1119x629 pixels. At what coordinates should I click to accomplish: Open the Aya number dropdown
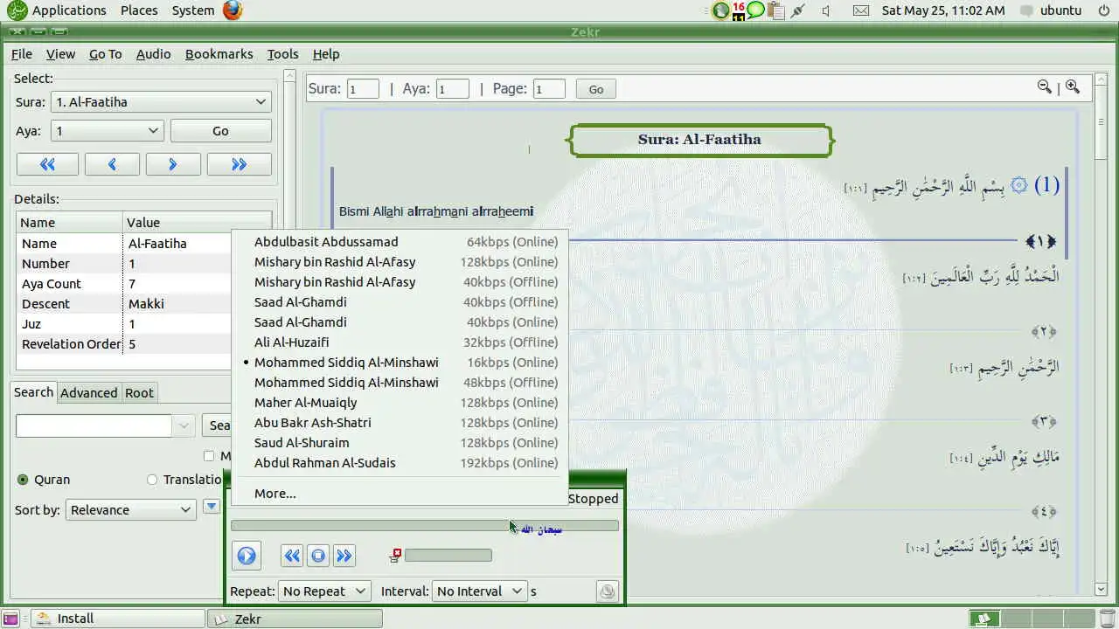click(x=108, y=131)
